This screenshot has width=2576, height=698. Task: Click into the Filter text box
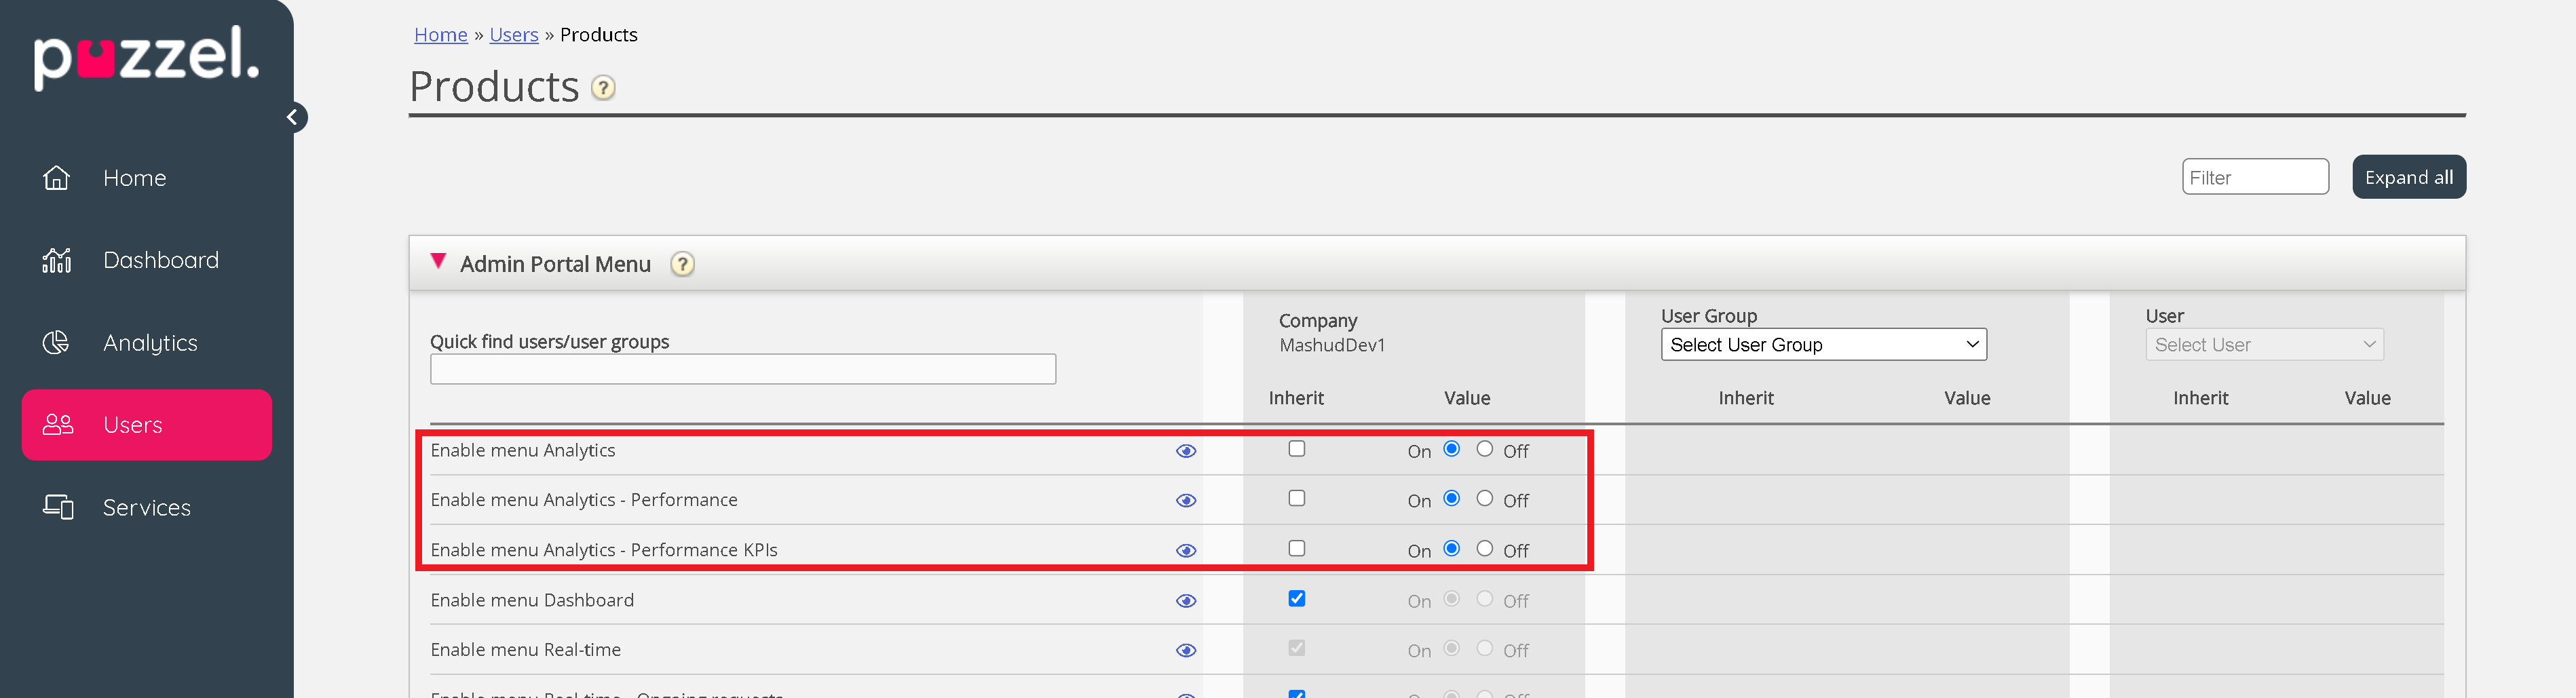pos(2254,178)
